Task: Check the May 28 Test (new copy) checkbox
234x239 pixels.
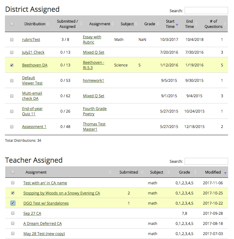Action: pyautogui.click(x=13, y=233)
